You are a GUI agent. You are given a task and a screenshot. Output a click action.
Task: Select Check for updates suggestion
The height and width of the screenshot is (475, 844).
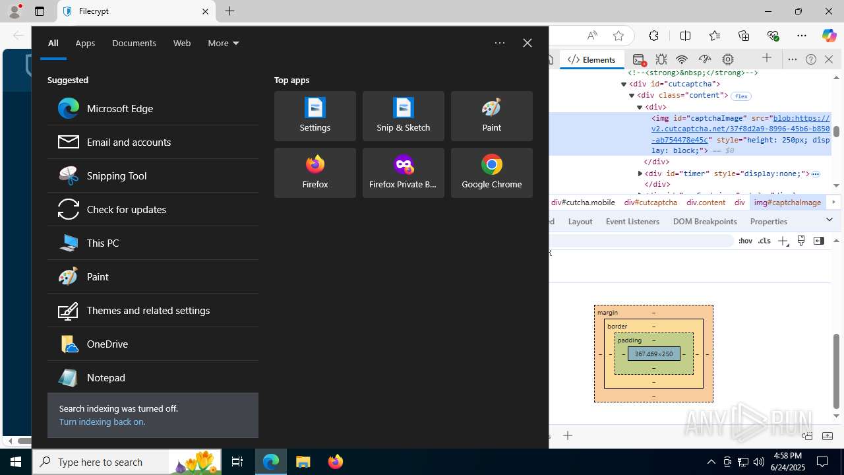[x=153, y=209]
